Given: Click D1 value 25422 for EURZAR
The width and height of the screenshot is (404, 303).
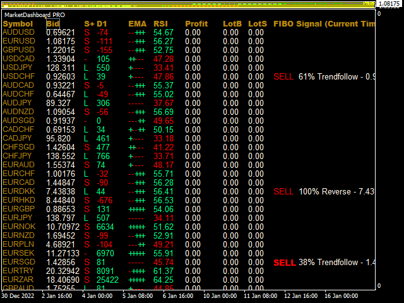Looking at the screenshot, I should tap(107, 280).
